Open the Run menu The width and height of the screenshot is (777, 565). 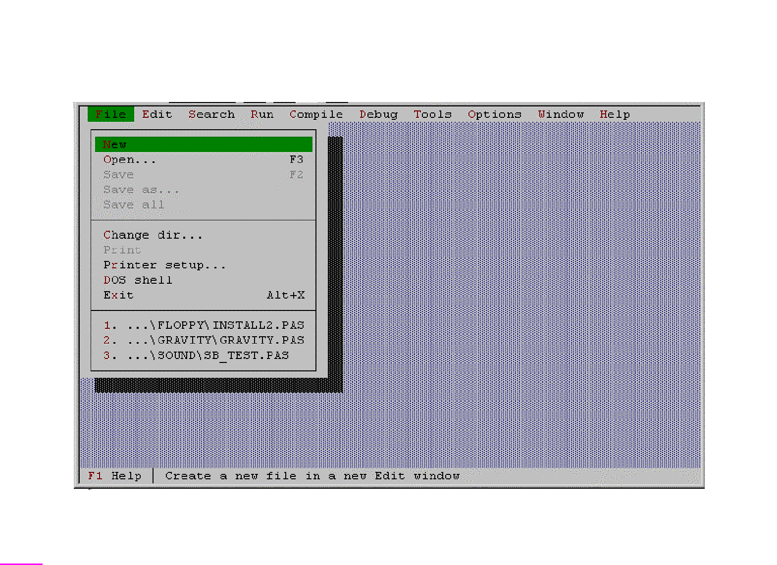tap(262, 114)
